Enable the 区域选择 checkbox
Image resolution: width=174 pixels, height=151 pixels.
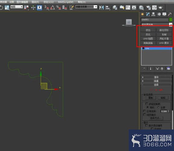click(144, 111)
